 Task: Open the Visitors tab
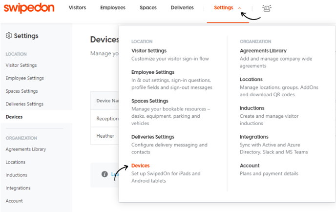[77, 8]
